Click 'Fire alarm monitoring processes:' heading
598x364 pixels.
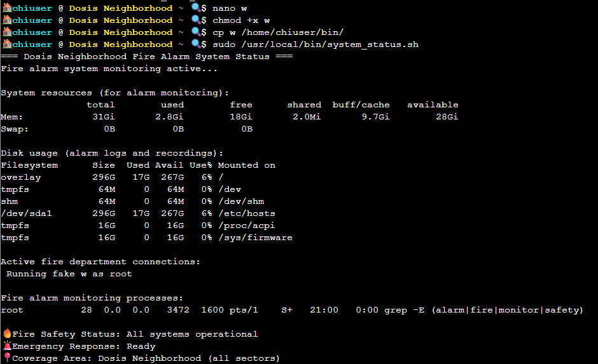pyautogui.click(x=92, y=298)
